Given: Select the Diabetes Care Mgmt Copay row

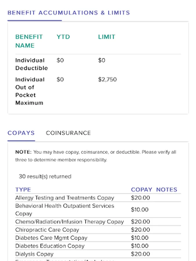Looking at the screenshot, I should [x=51, y=238].
